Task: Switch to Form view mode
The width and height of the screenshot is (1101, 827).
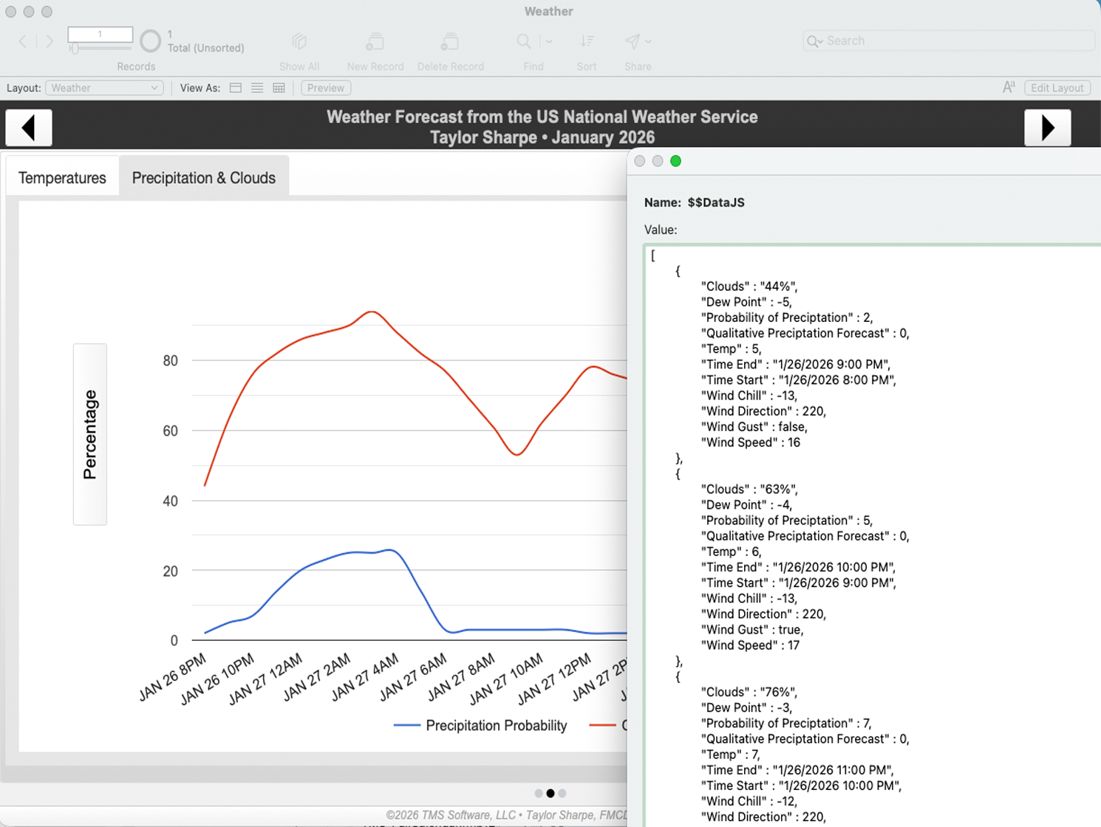Action: [236, 88]
